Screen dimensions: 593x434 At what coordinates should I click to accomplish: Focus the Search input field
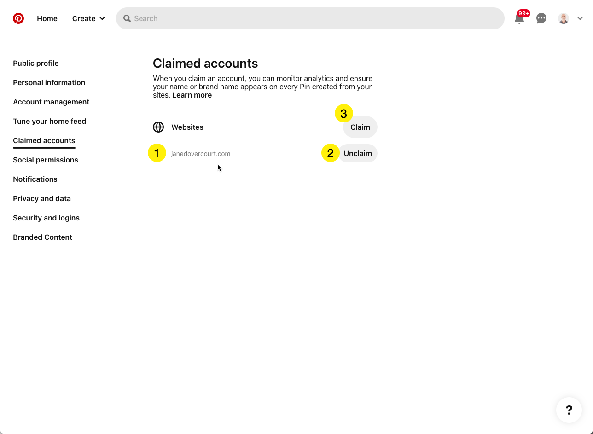(313, 18)
